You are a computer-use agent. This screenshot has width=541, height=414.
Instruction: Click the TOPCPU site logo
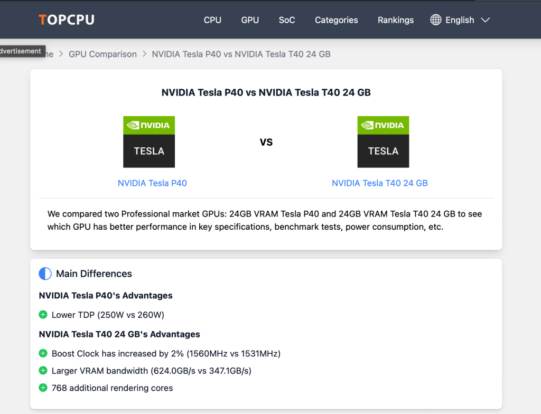click(x=67, y=20)
